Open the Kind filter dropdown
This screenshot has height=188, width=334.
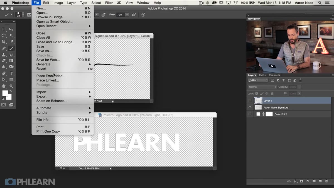tap(258, 80)
